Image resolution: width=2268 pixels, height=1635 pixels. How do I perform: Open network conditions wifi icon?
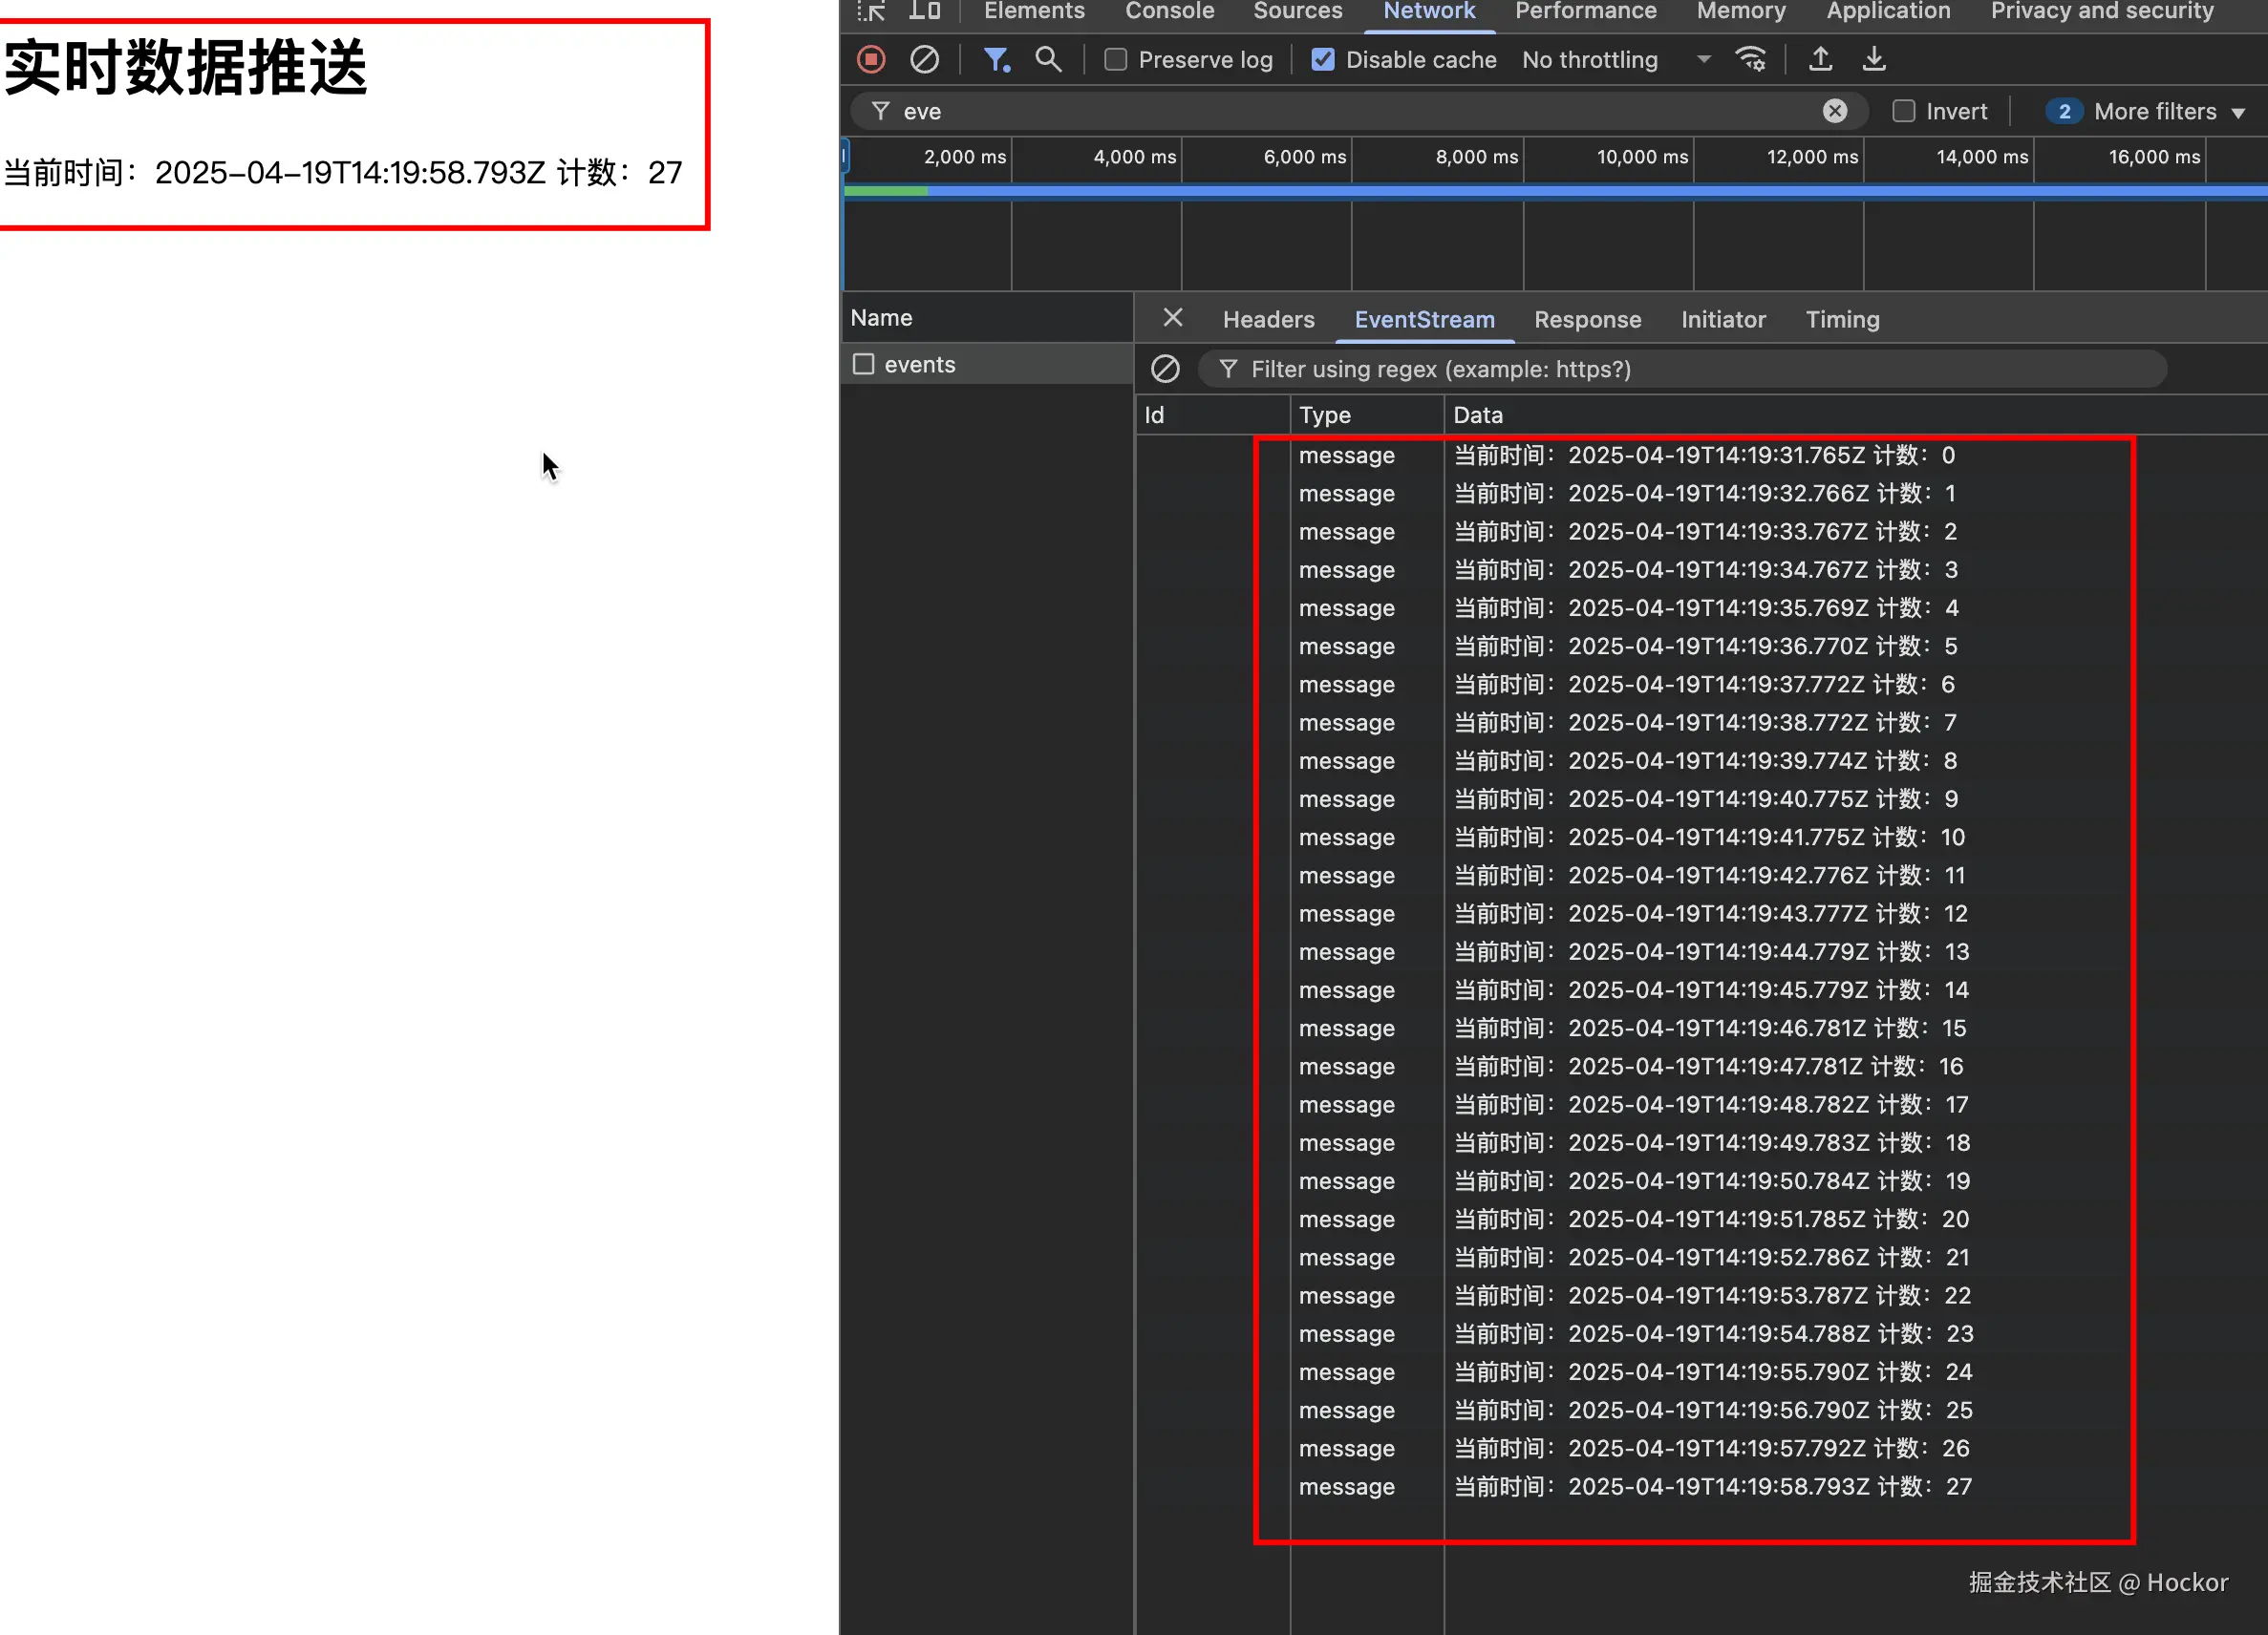point(1751,60)
